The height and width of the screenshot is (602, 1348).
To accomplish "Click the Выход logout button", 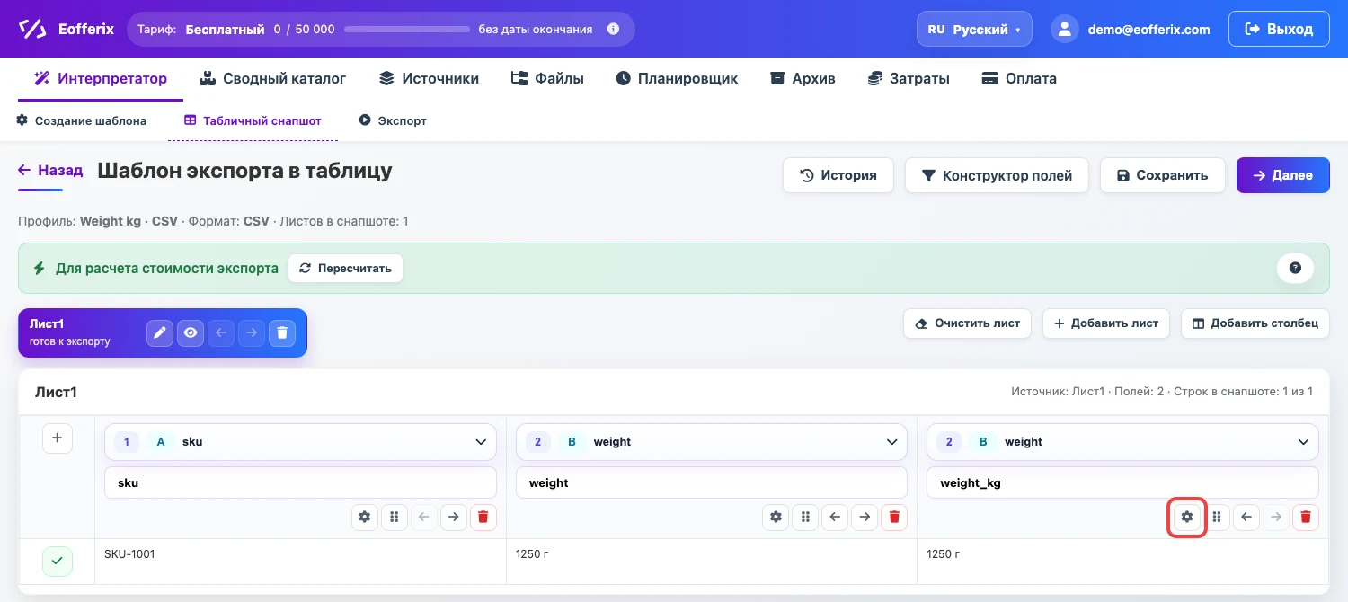I will pos(1279,29).
